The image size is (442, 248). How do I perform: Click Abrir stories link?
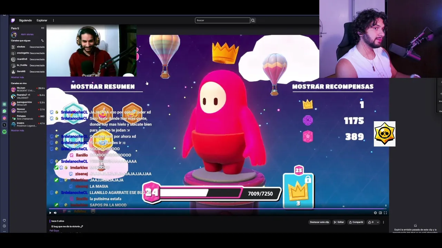tap(27, 34)
